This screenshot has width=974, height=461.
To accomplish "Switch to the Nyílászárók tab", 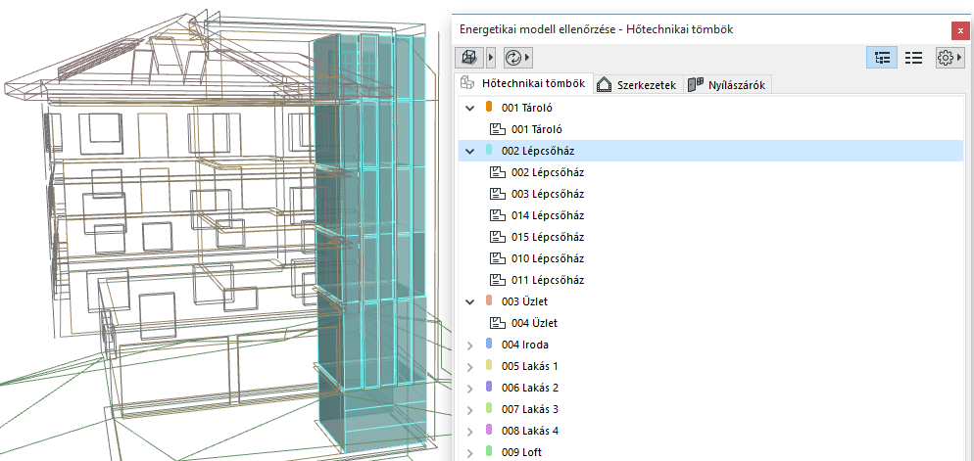I will 728,85.
